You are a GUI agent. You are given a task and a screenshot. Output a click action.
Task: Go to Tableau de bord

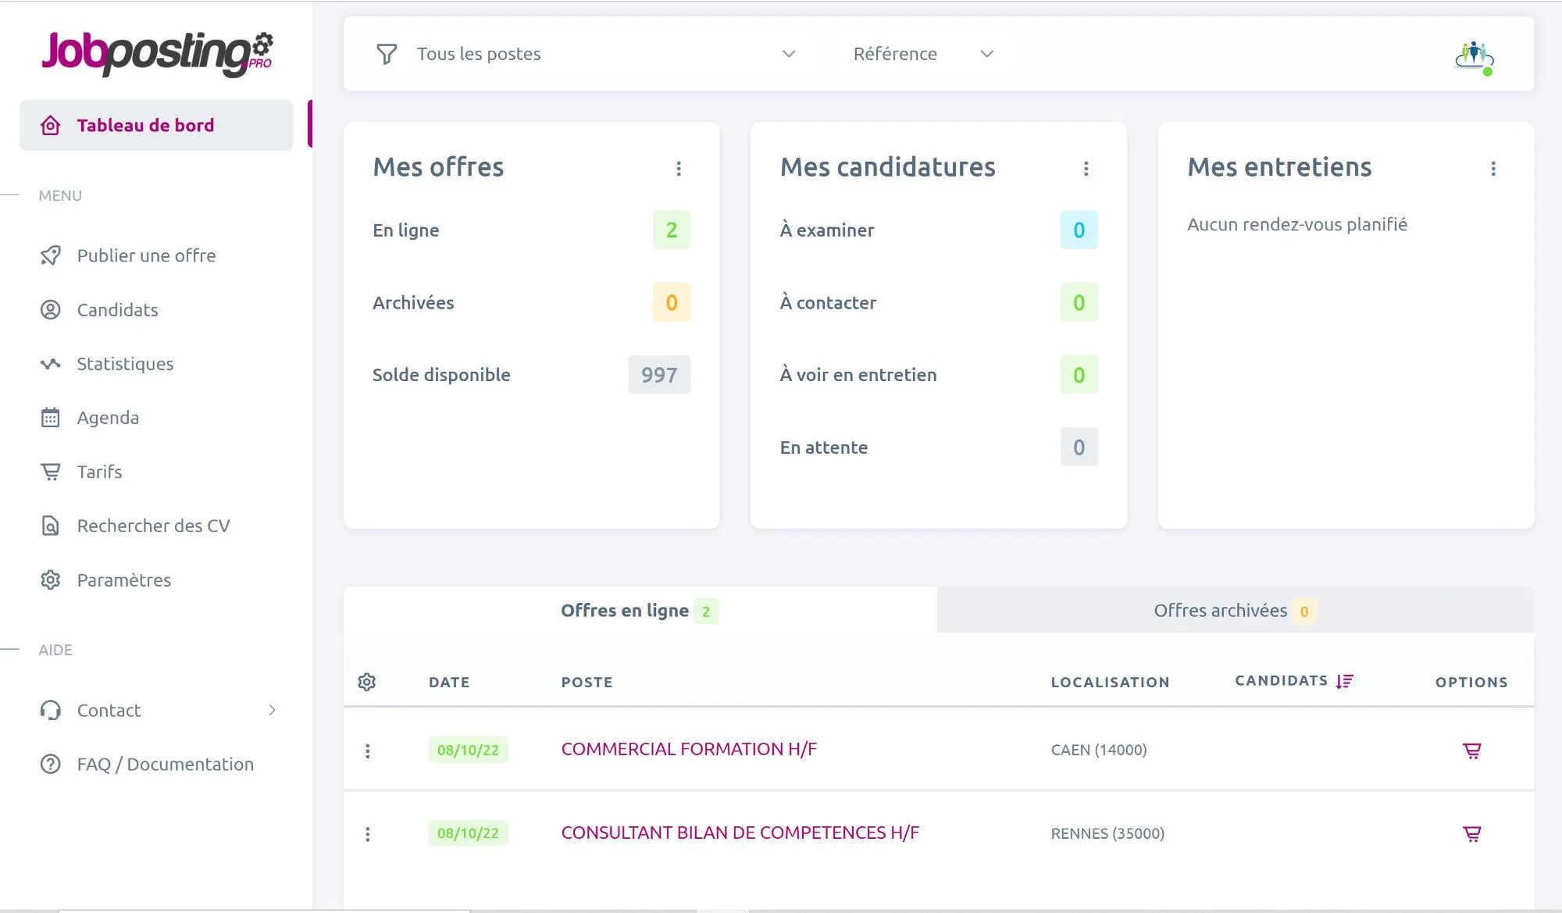pyautogui.click(x=156, y=125)
